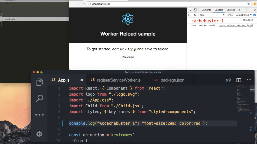The height and width of the screenshot is (144, 257).
Task: Close the VS Code window red button
Action: click(x=34, y=72)
